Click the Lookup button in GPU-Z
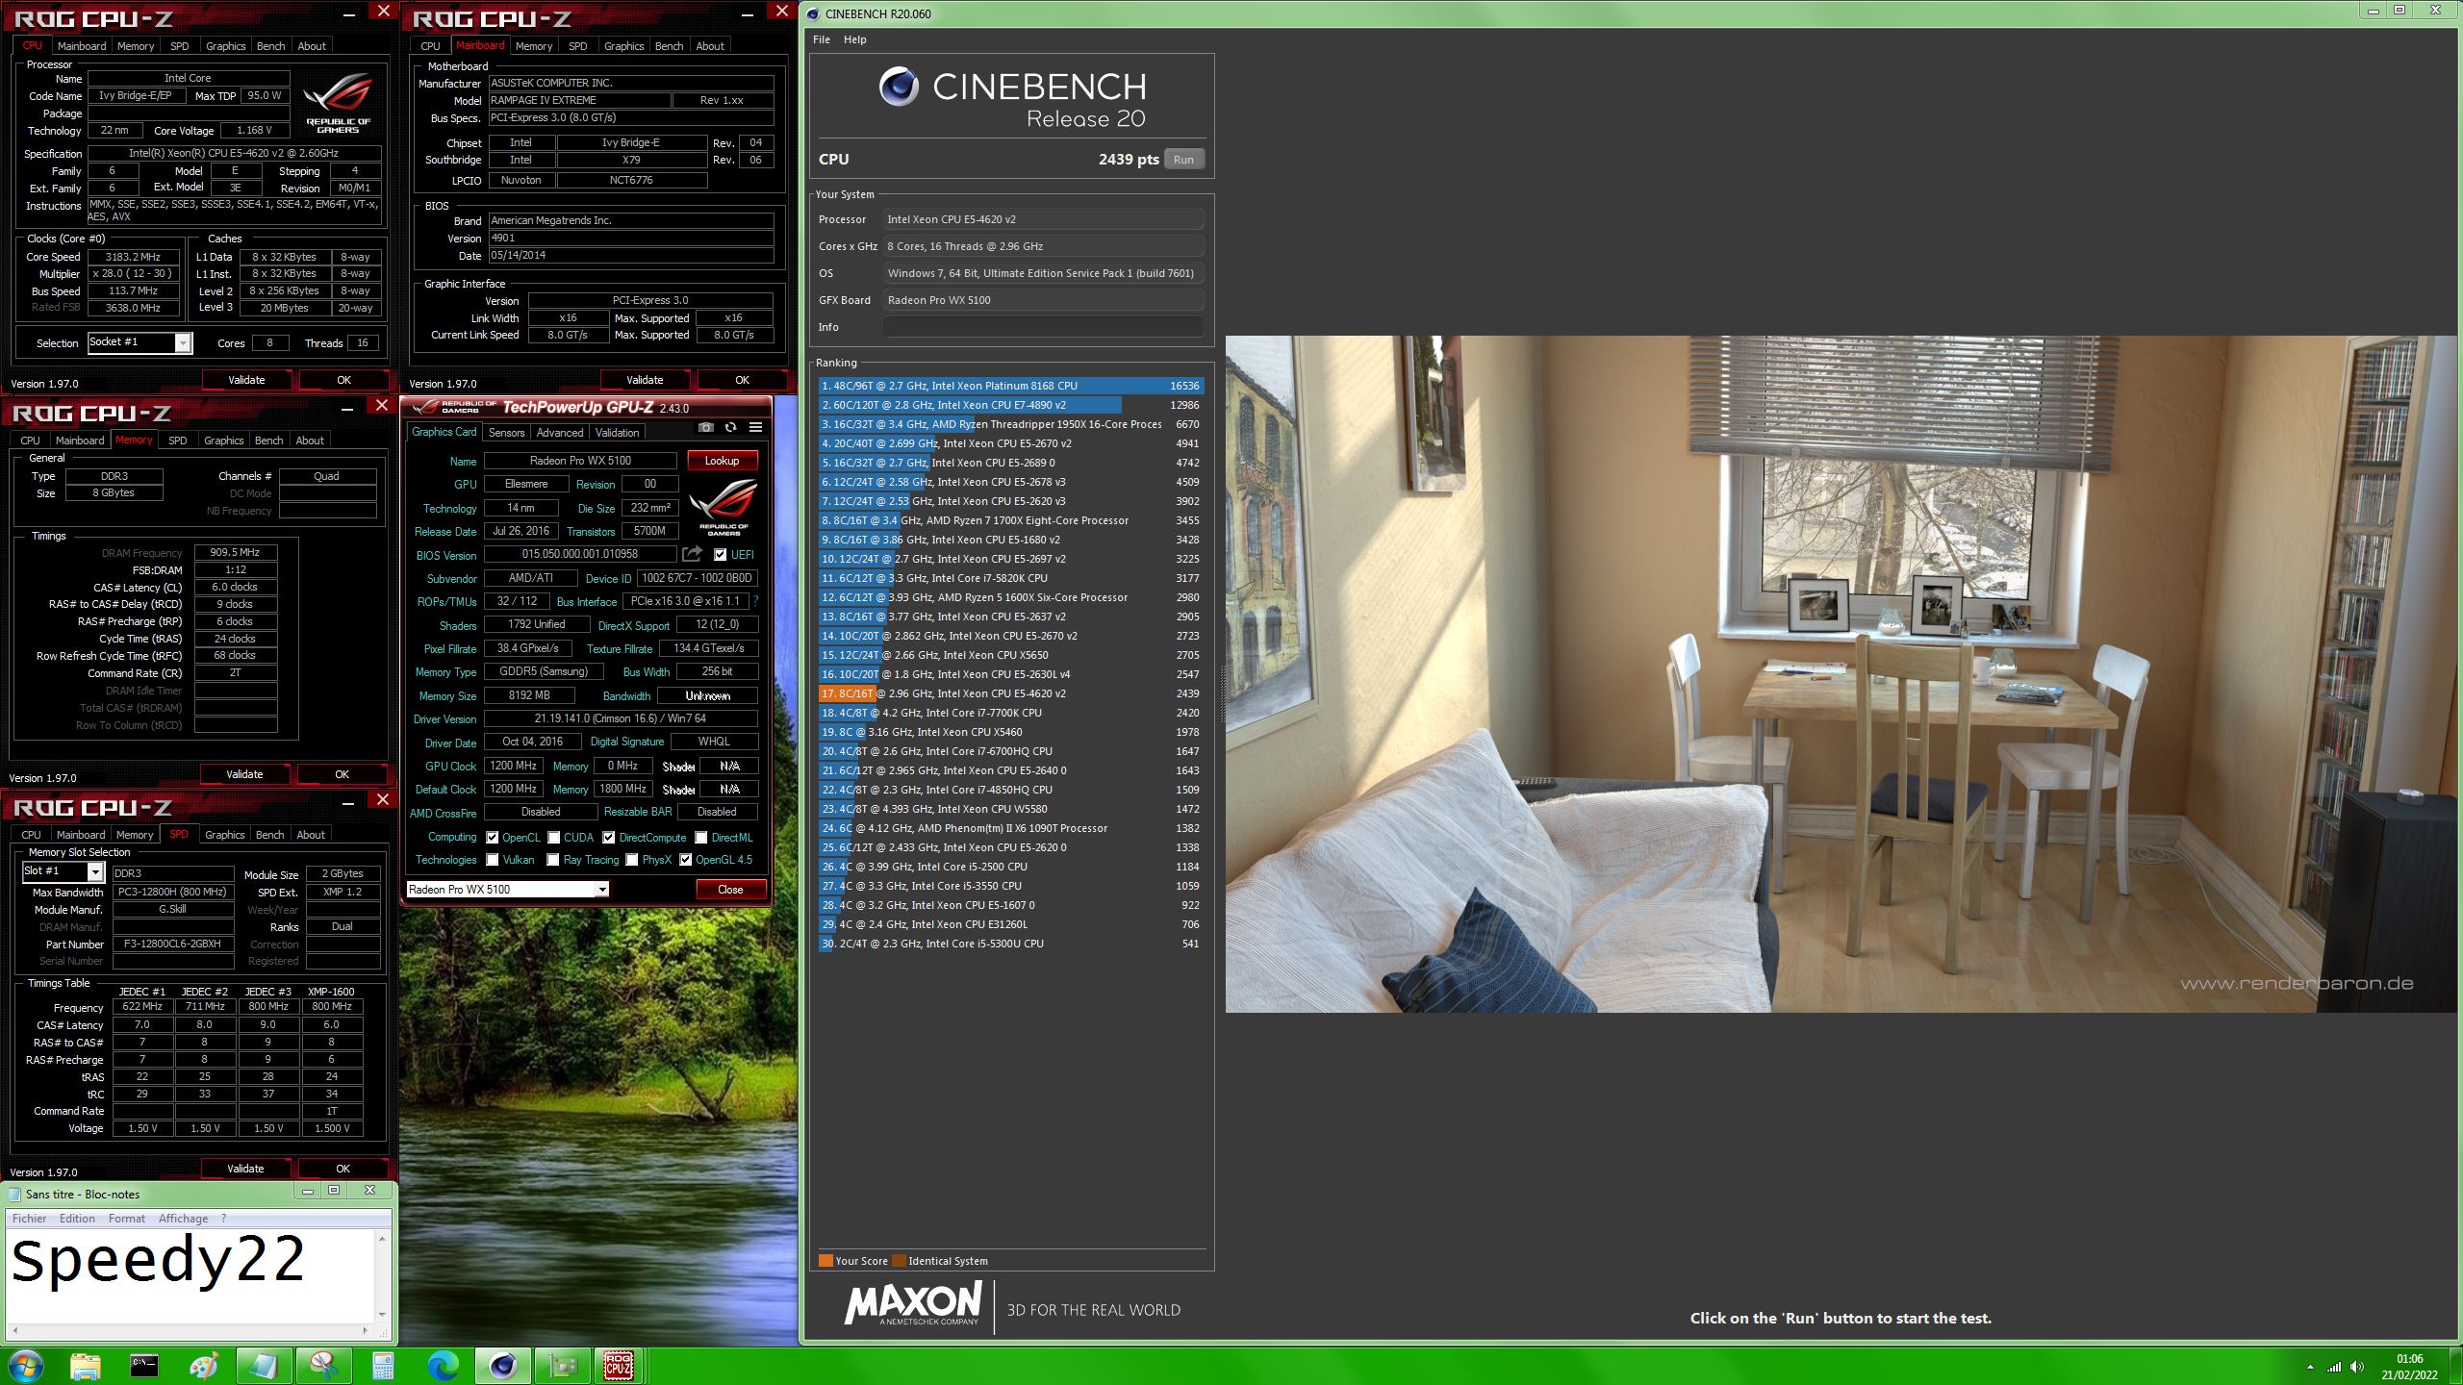 coord(722,461)
